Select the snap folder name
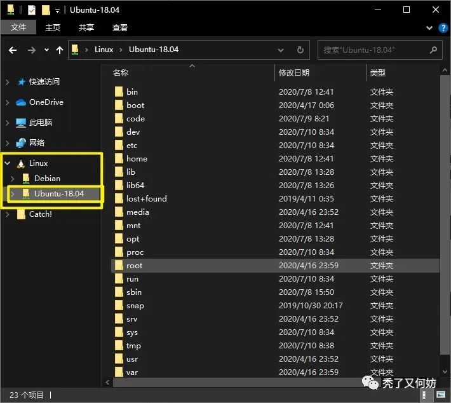Viewport: 451px width, 403px height. 135,306
